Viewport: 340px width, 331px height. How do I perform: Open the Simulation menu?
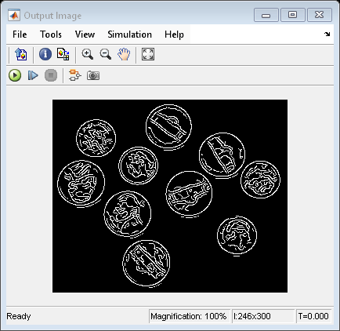pyautogui.click(x=129, y=35)
